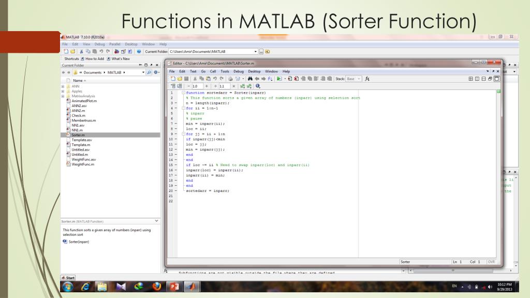
Task: Expand the ANN folder
Action: [x=63, y=86]
